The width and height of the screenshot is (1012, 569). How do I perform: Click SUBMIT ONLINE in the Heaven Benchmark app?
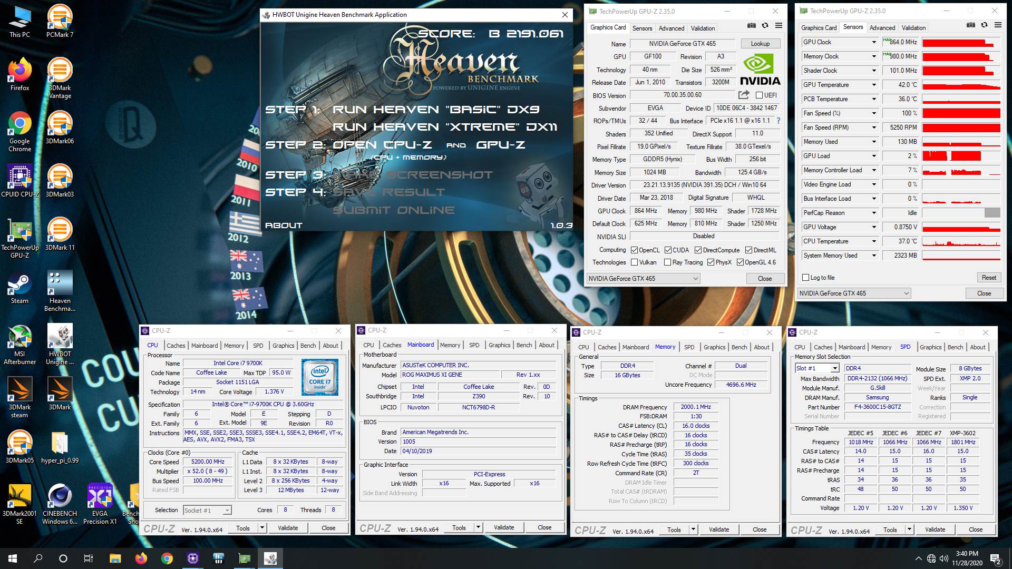pyautogui.click(x=393, y=210)
